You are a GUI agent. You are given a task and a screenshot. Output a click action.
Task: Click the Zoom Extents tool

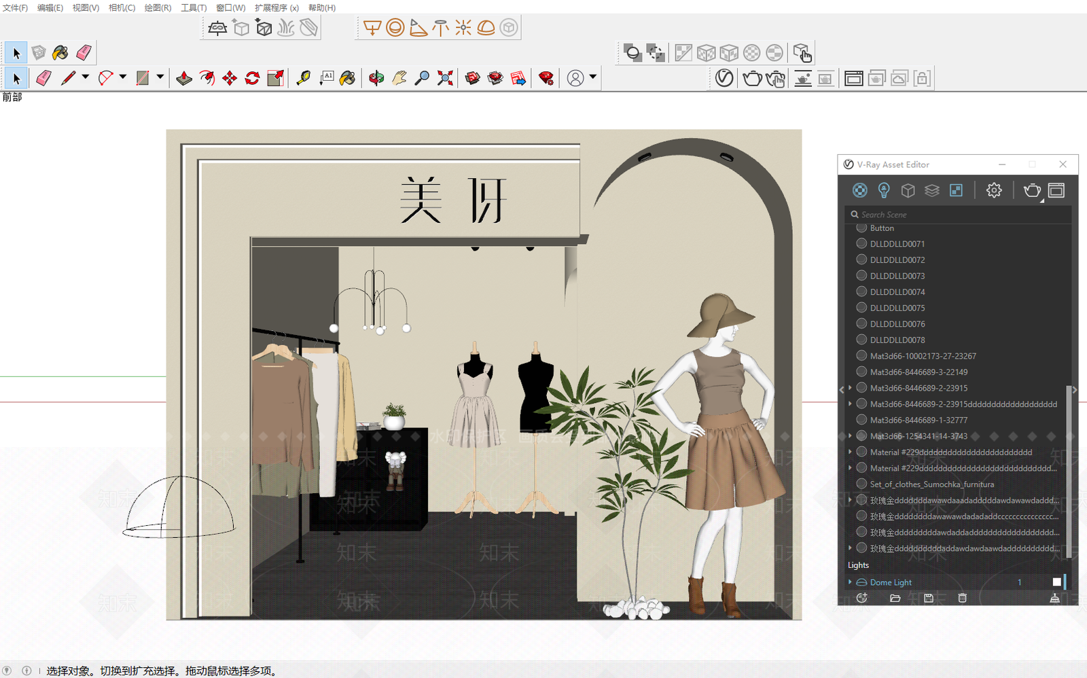click(445, 78)
